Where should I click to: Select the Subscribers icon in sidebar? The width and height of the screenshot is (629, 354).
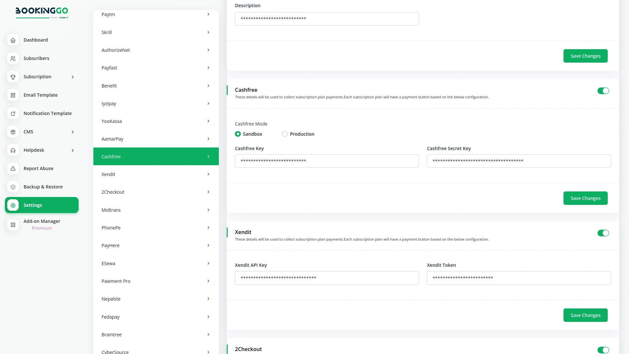[x=13, y=58]
